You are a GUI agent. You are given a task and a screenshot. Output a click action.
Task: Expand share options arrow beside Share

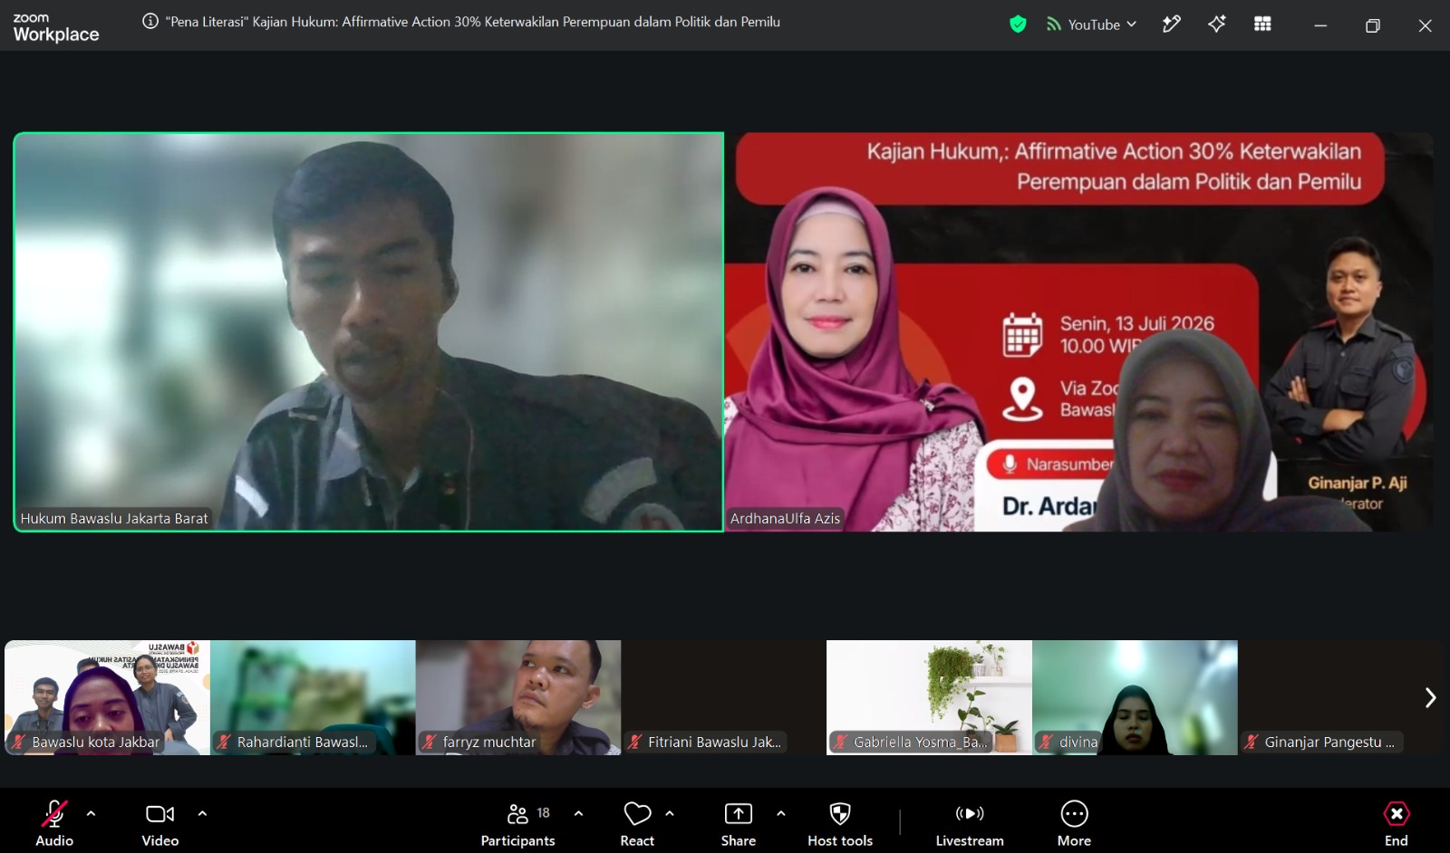[780, 813]
